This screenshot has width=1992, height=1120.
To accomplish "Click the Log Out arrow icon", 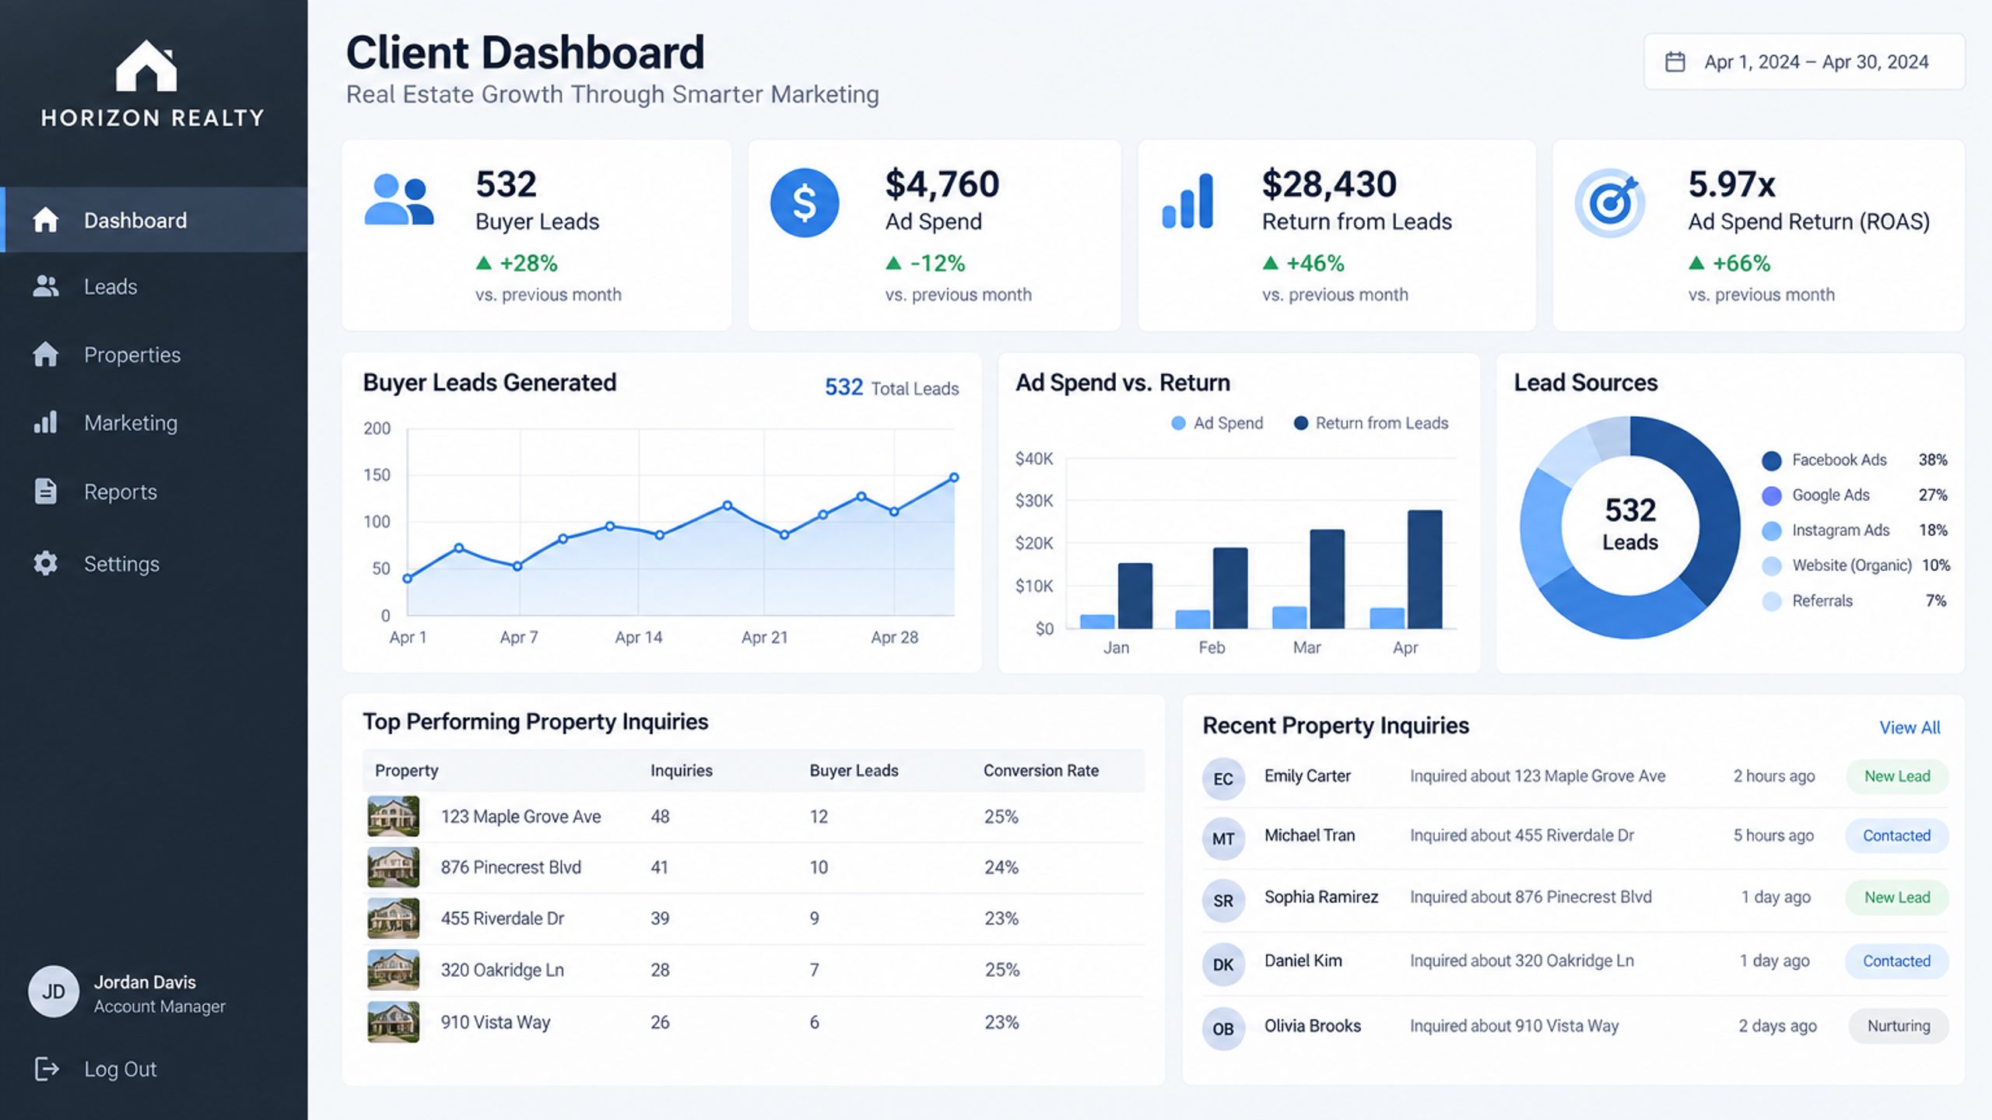I will pos(47,1069).
